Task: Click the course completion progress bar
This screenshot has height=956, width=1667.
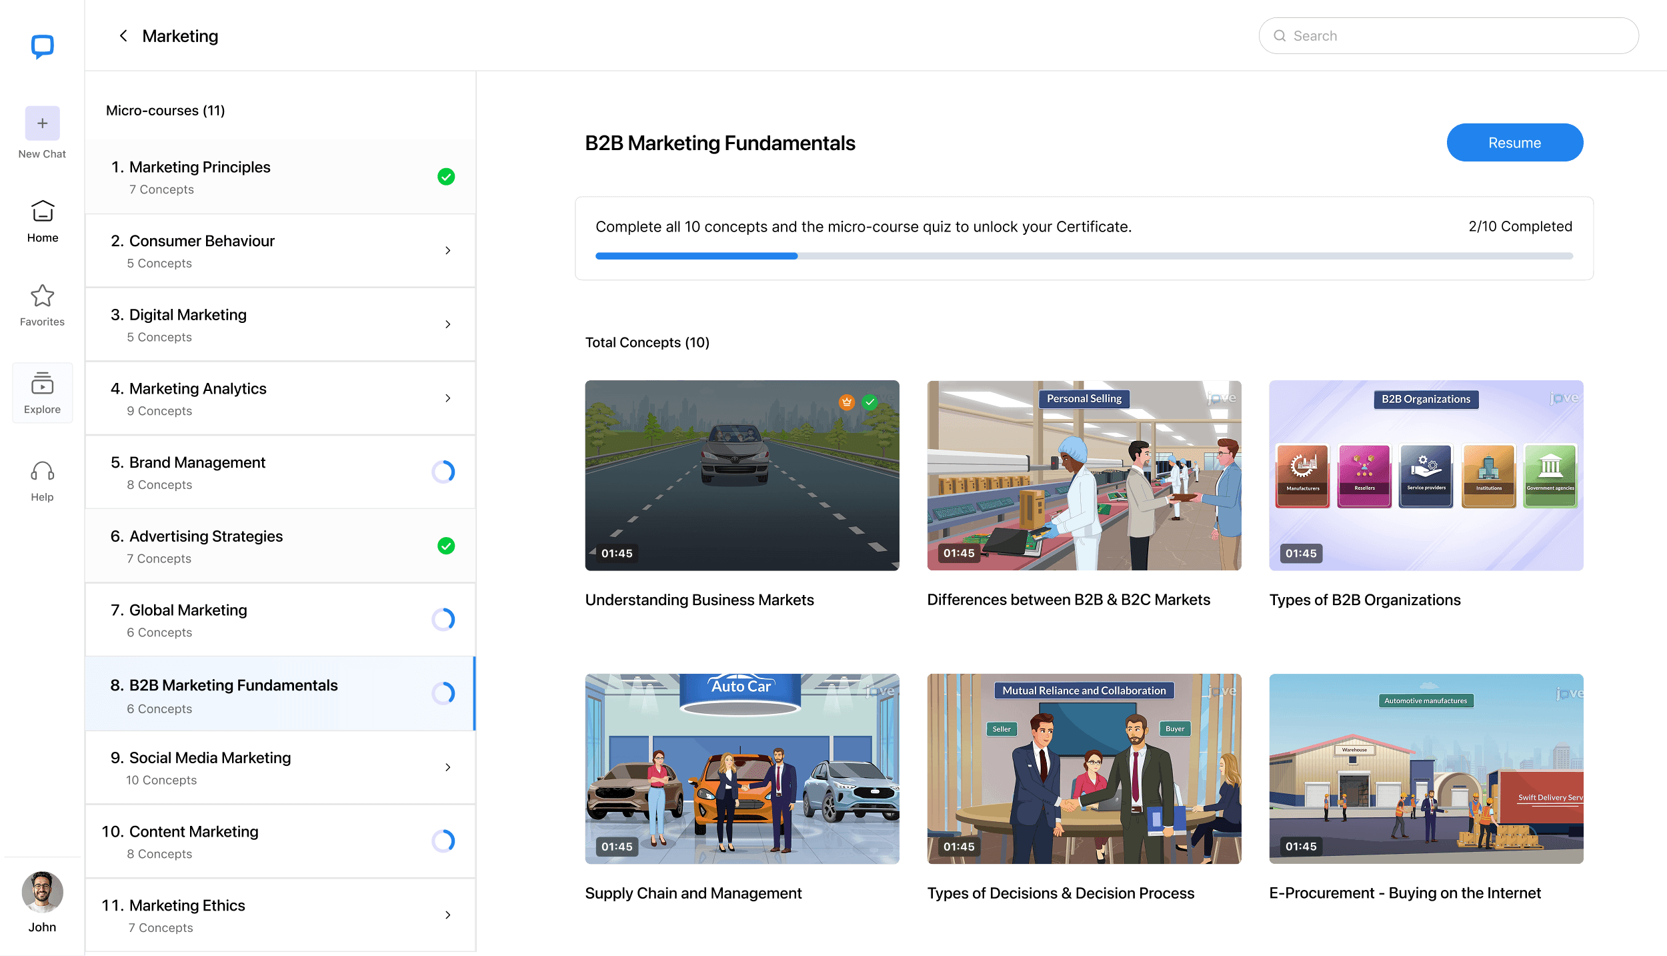Action: 1084,256
